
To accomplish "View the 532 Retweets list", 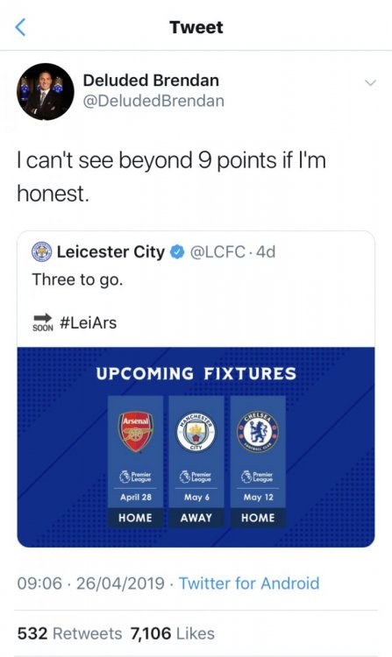I will (69, 633).
